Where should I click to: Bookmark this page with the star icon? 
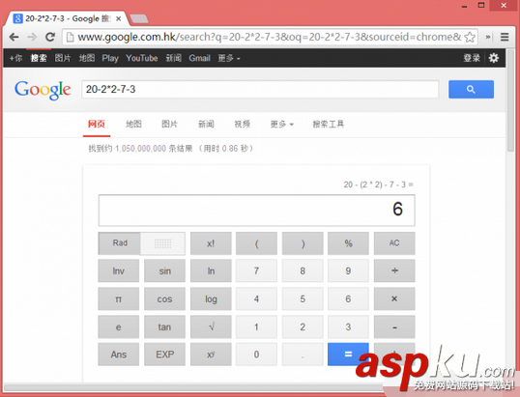coord(470,37)
